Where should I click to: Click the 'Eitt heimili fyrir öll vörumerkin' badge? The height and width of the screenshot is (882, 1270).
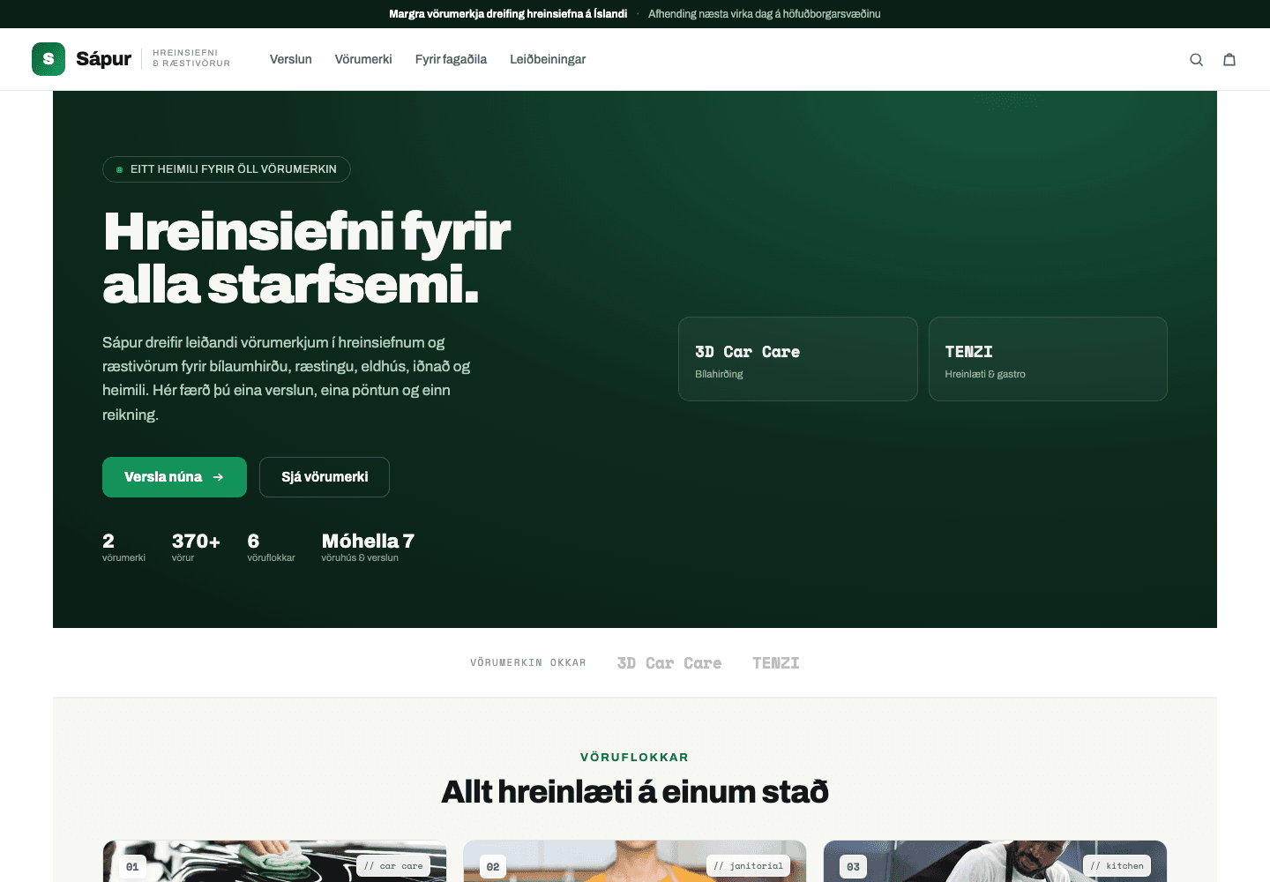(227, 169)
